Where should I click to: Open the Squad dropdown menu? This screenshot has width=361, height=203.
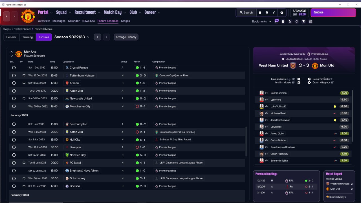pos(63,12)
